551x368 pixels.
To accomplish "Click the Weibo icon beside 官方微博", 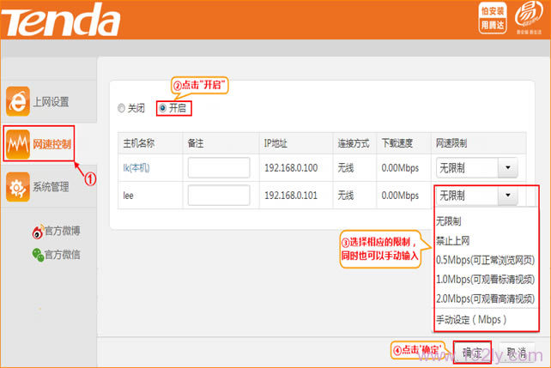I will (37, 231).
